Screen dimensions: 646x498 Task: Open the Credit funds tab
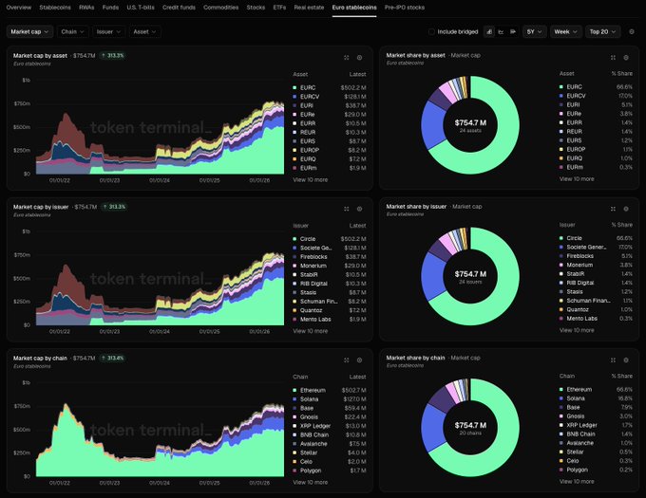[179, 8]
